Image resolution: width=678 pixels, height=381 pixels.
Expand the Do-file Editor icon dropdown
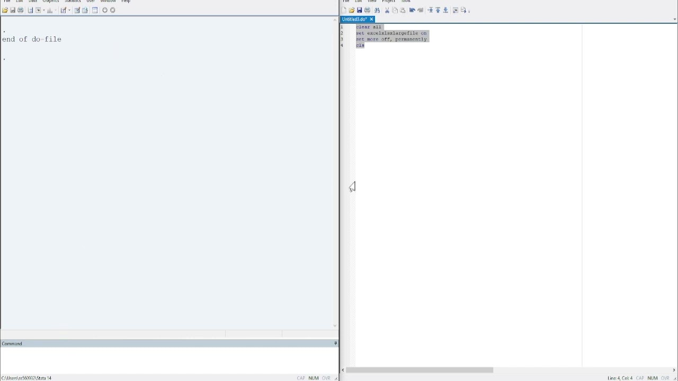(x=69, y=10)
